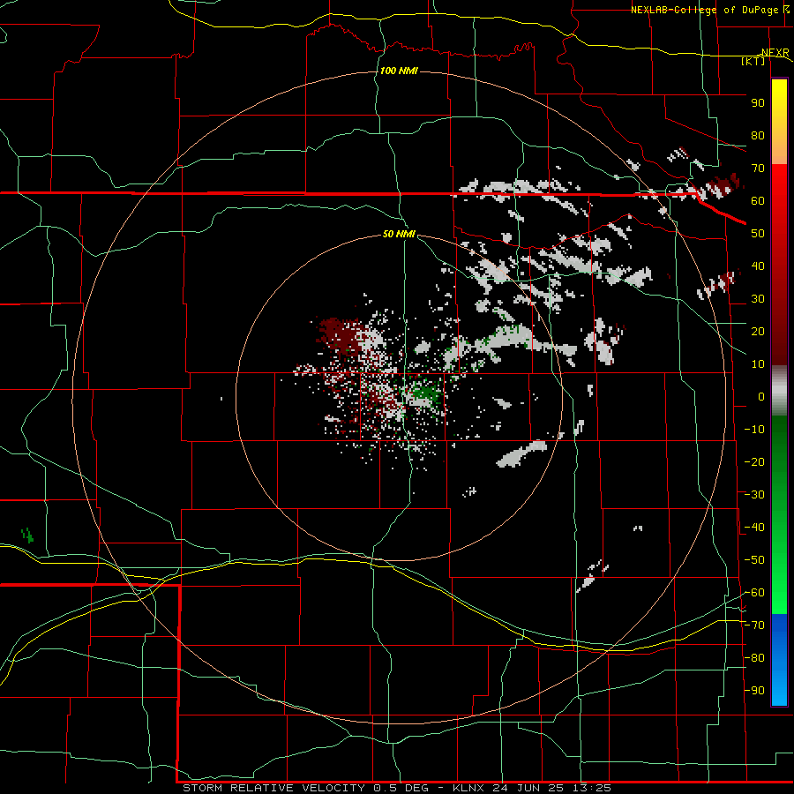Click the 20 value on velocity scale

pos(758,331)
